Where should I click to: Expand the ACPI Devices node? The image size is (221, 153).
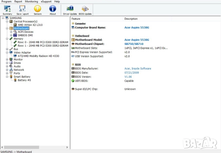11,32
